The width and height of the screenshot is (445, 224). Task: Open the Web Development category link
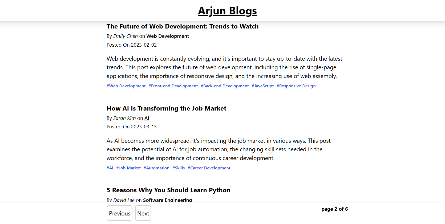point(168,36)
